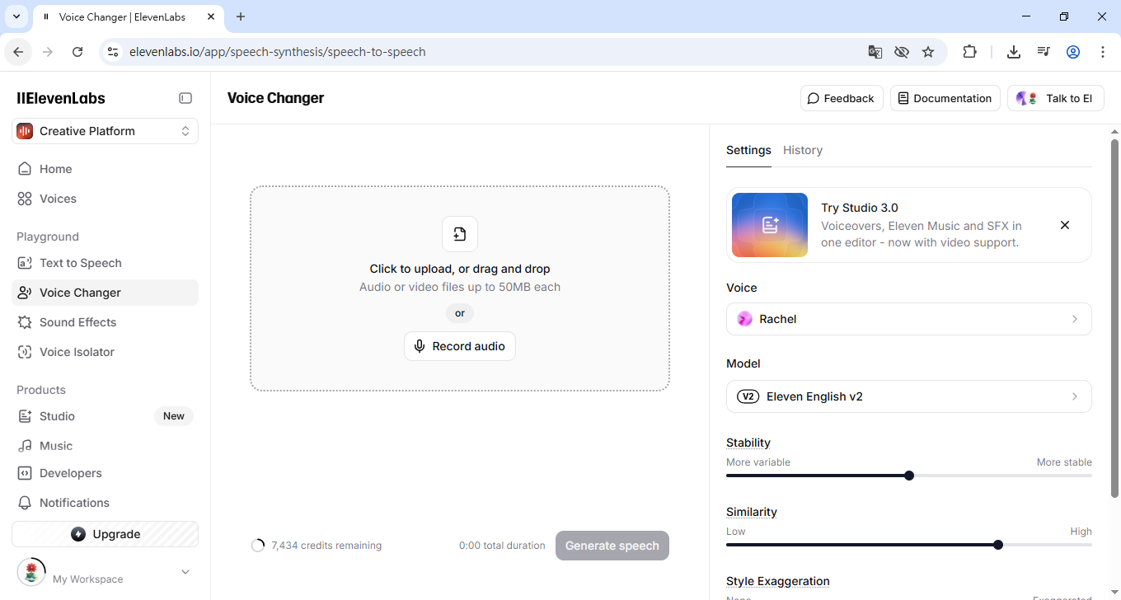
Task: Toggle the browser's tracking protection eye icon
Action: [x=902, y=52]
